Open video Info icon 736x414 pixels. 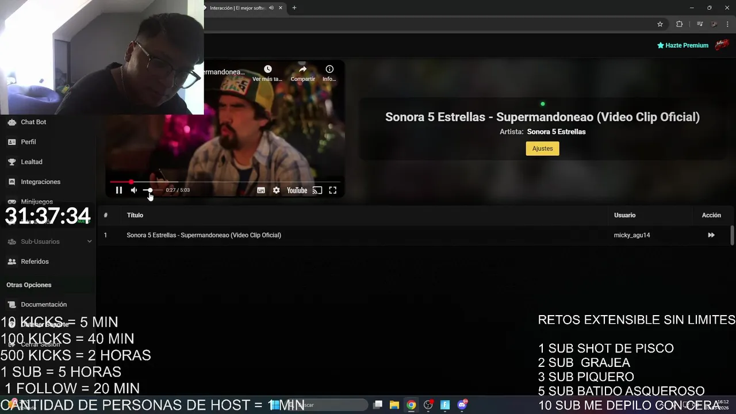329,69
